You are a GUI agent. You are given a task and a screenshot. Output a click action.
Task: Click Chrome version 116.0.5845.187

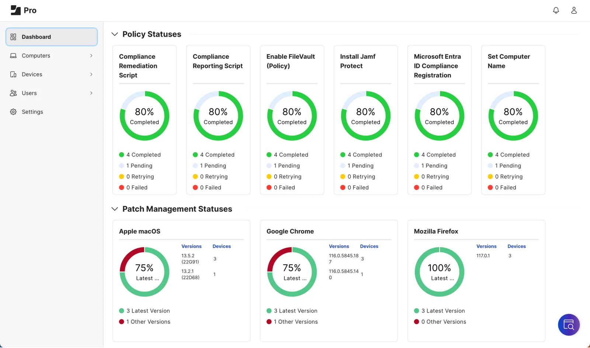click(344, 259)
